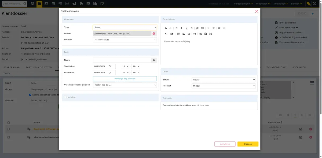Click the Annuleren button
This screenshot has width=322, height=158.
tap(225, 144)
